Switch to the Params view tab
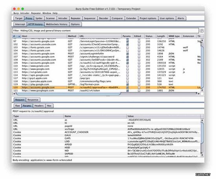Image resolution: width=216 pixels, height=179 pixels. (27, 106)
